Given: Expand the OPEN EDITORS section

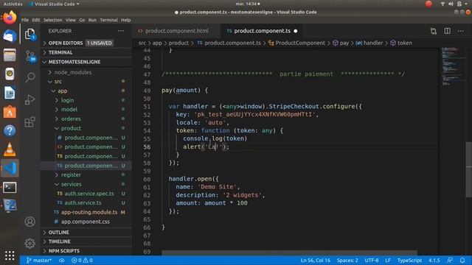Looking at the screenshot, I should [x=86, y=43].
